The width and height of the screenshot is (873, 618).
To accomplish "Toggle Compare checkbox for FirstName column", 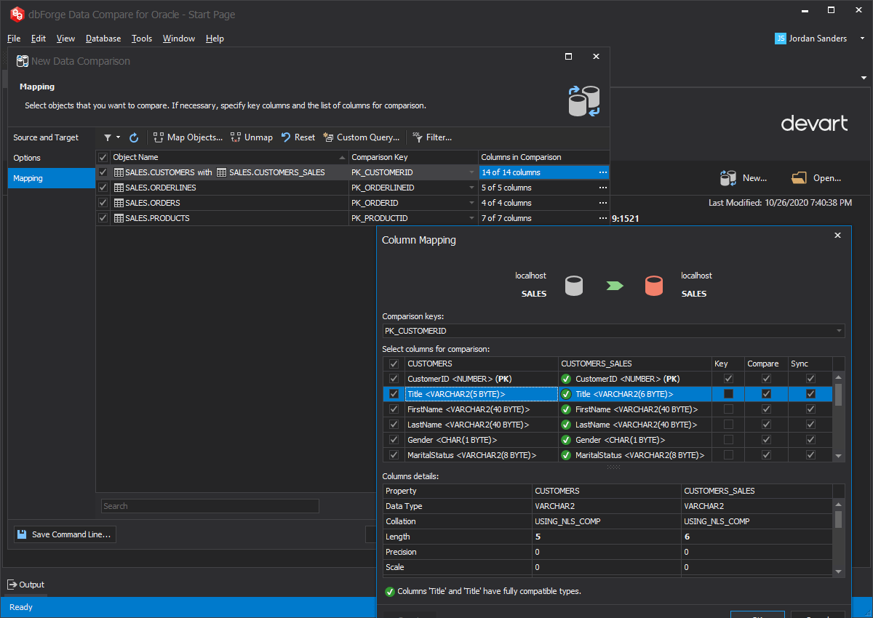I will (766, 409).
